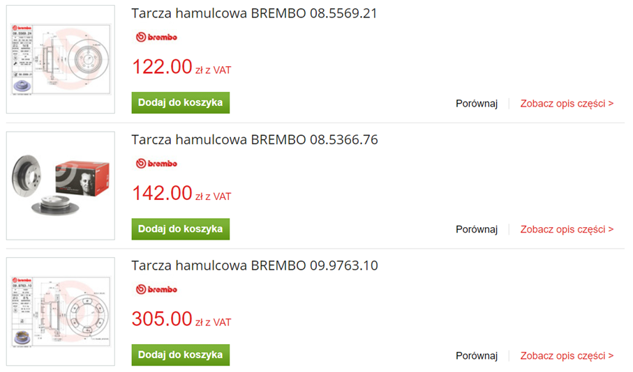Screen dimensions: 633x372
Task: Open title Tarcza hamulcowa BREMBO 08.5569.21
Action: [254, 14]
